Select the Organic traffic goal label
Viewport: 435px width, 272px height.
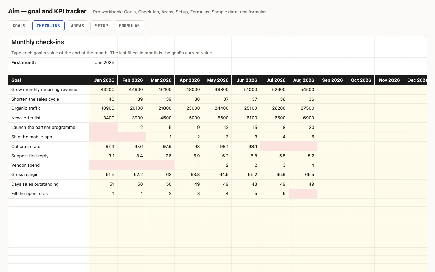pyautogui.click(x=49, y=108)
